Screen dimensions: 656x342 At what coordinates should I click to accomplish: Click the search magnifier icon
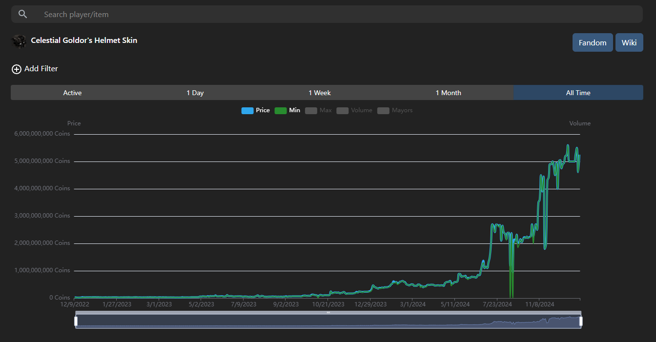click(22, 14)
